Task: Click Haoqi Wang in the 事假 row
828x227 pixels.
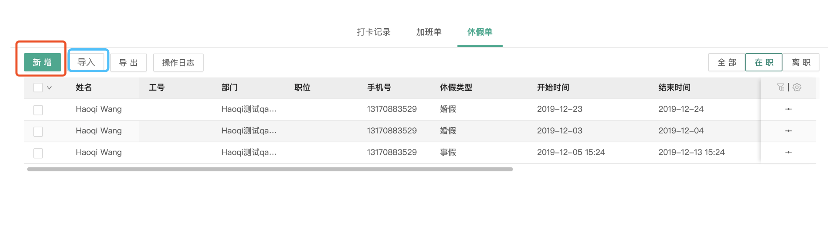Action: pos(99,152)
